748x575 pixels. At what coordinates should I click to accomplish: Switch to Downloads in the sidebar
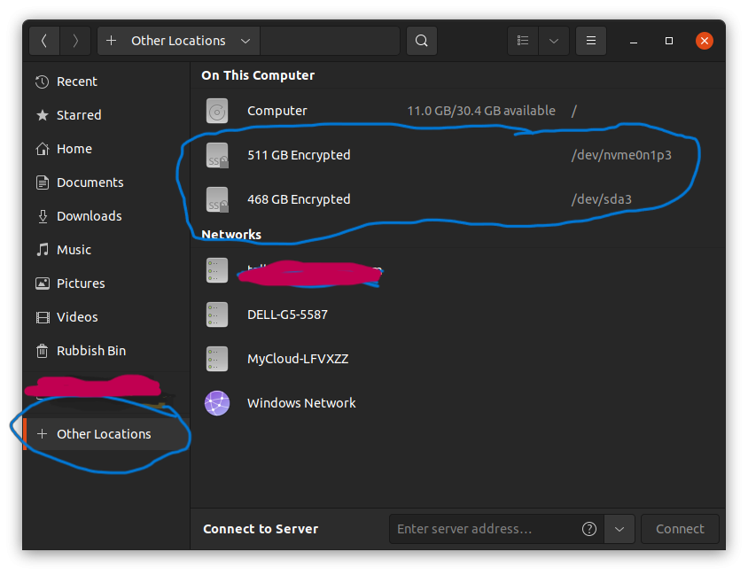coord(89,216)
